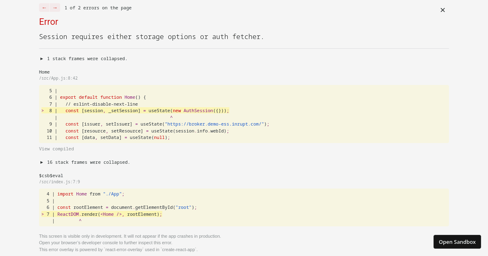The height and width of the screenshot is (256, 488).
Task: Dismiss the error overlay with the X
Action: (x=442, y=10)
